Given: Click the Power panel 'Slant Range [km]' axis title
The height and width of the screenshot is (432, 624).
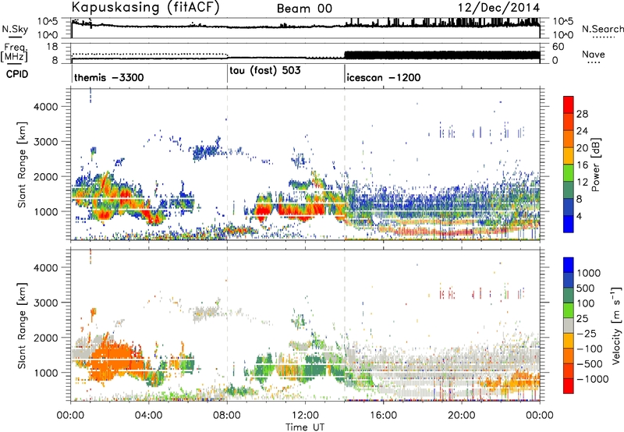Looking at the screenshot, I should 22,165.
